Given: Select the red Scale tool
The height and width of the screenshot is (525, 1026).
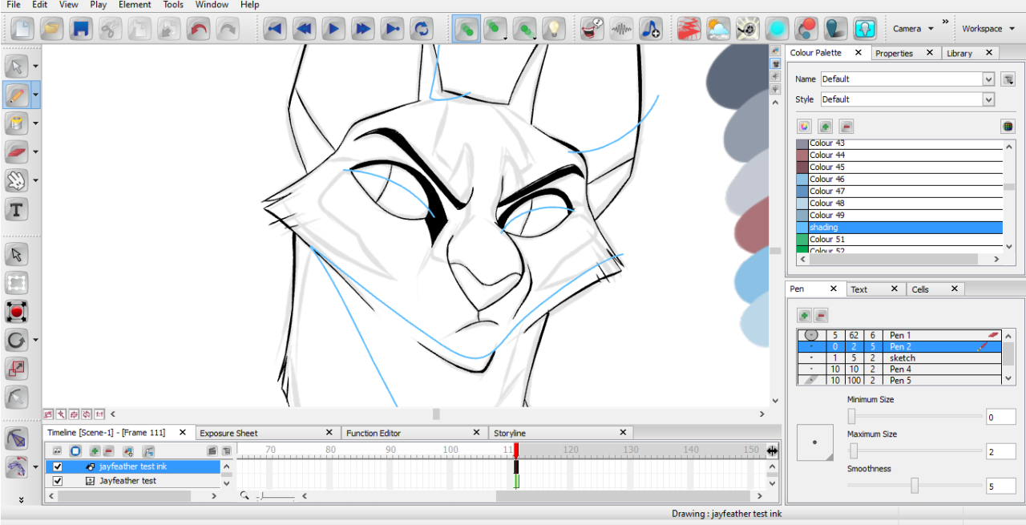Looking at the screenshot, I should click(17, 369).
